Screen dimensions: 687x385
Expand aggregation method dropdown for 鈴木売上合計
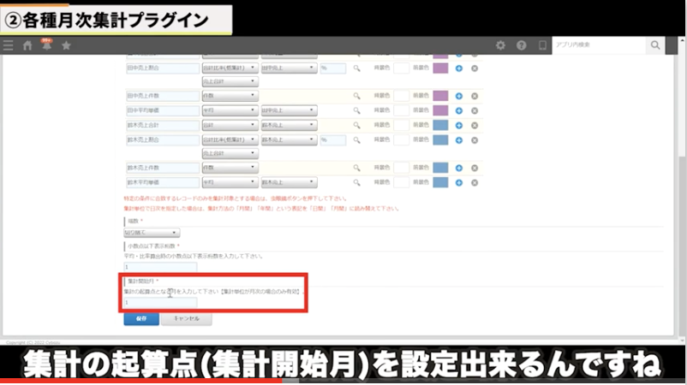pos(229,124)
